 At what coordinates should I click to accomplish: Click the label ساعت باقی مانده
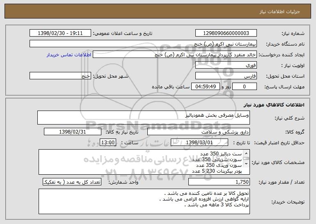pos(171,87)
